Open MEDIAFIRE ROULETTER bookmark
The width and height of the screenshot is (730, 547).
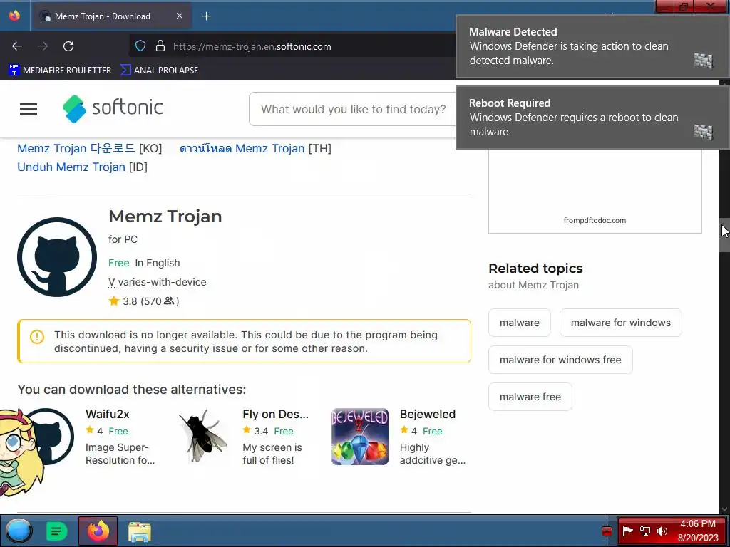(x=60, y=71)
